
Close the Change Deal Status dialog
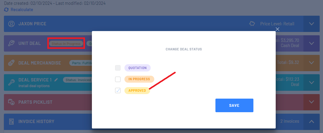pos(278,29)
